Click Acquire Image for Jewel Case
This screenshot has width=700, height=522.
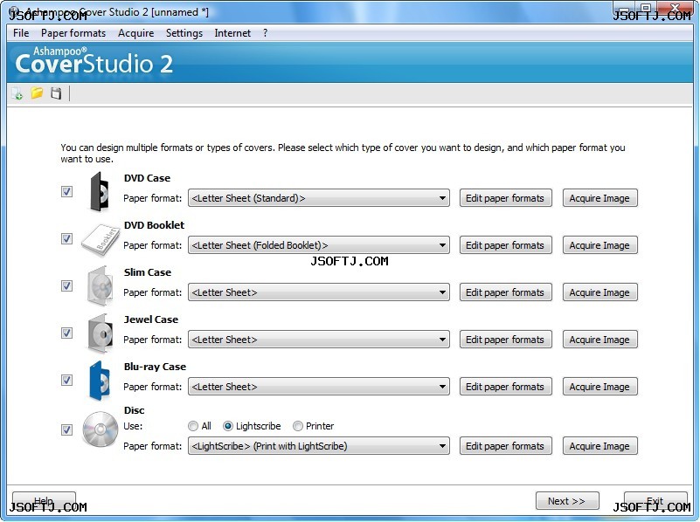tap(600, 340)
